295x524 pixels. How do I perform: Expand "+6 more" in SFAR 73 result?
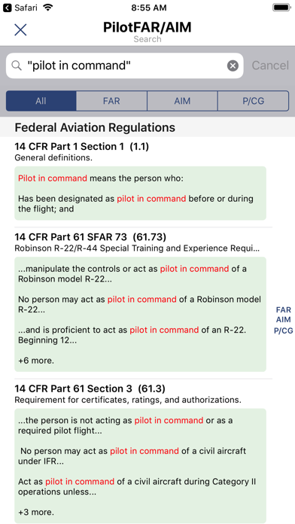click(x=36, y=361)
